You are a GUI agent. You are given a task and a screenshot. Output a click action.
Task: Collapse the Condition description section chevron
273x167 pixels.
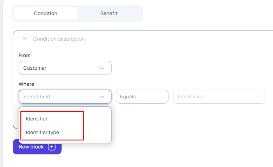25,39
